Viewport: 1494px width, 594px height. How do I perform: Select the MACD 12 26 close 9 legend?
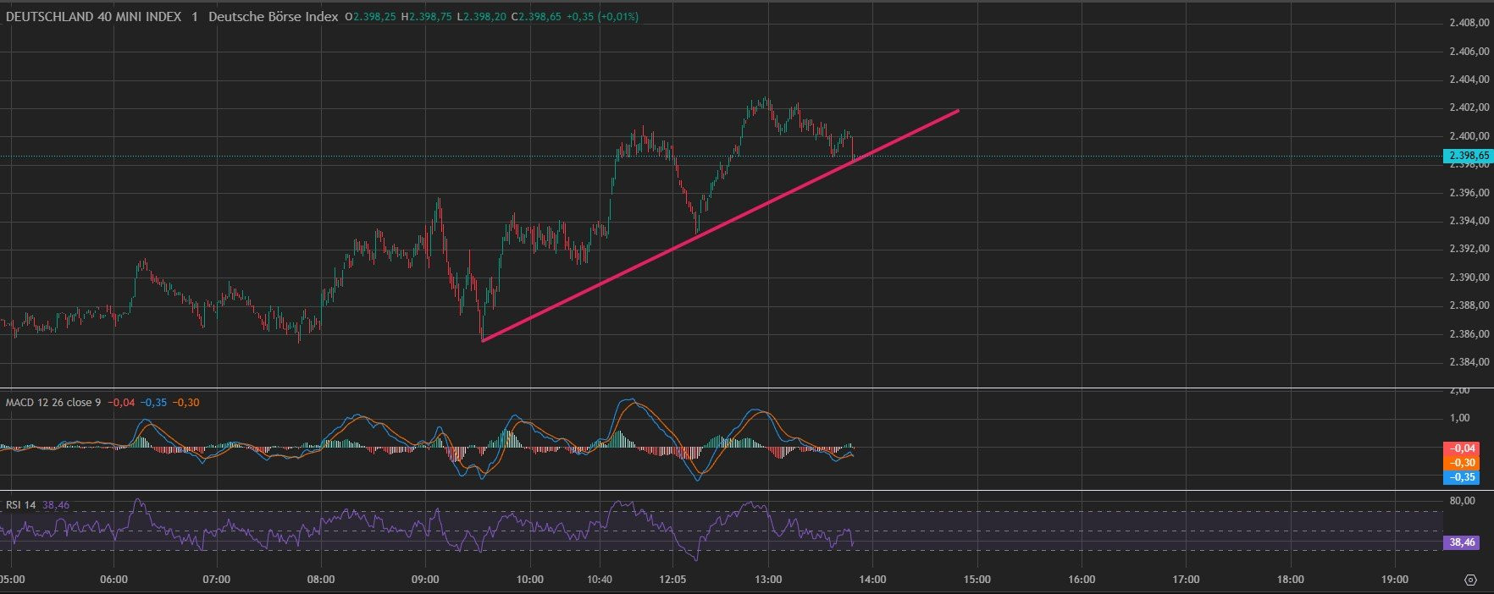coord(53,403)
